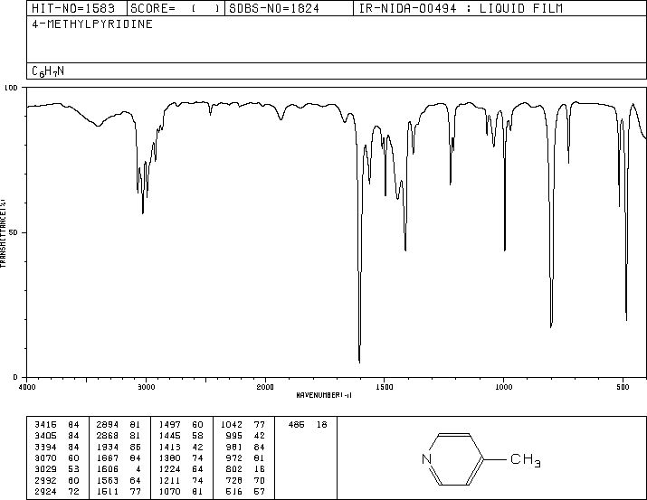The image size is (647, 500).
Task: Click the 1500 wavenumber axis label
Action: [385, 387]
